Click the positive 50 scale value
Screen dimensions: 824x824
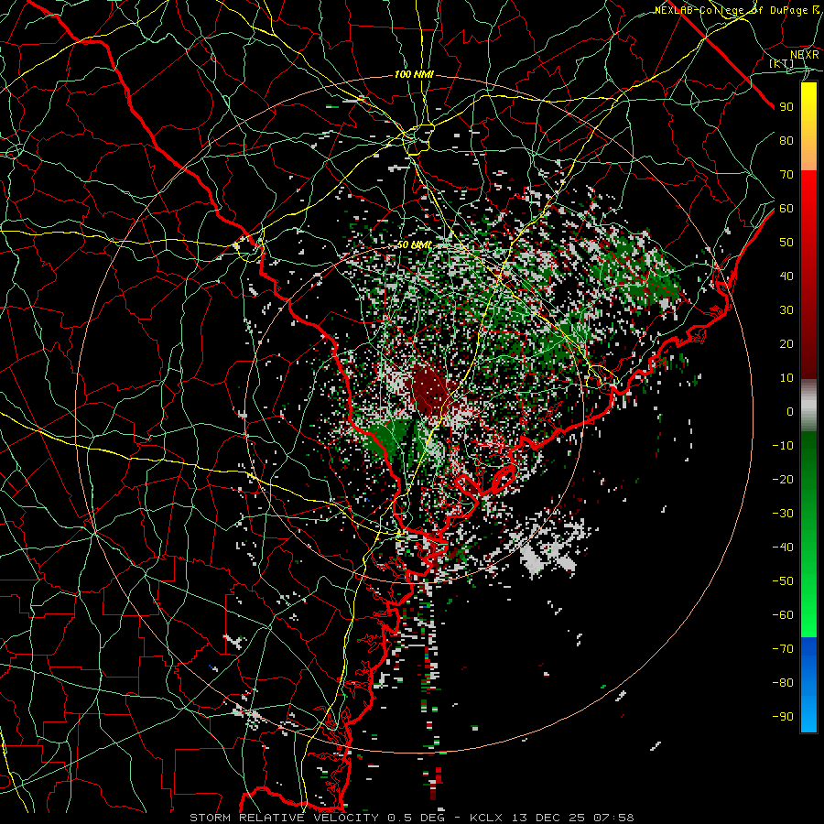click(x=786, y=243)
